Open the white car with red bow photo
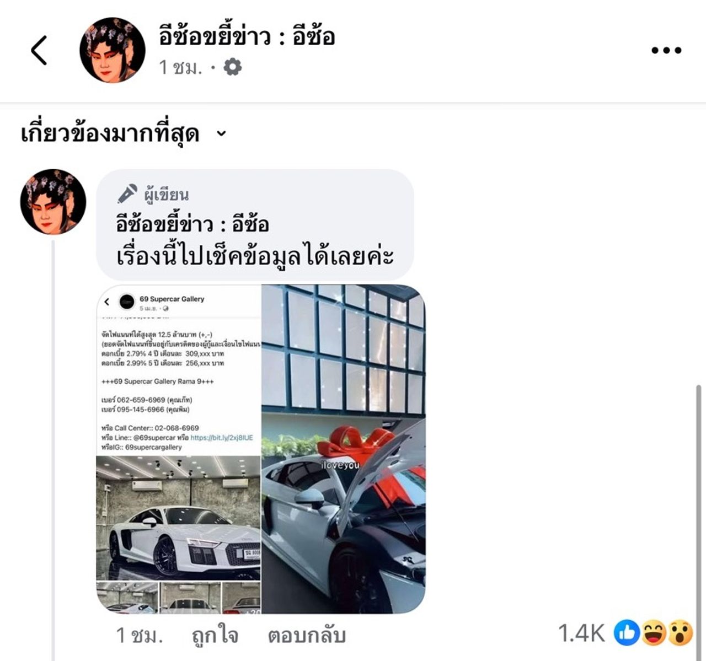 point(344,449)
